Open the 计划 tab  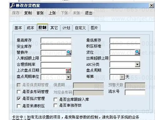(x=66, y=28)
